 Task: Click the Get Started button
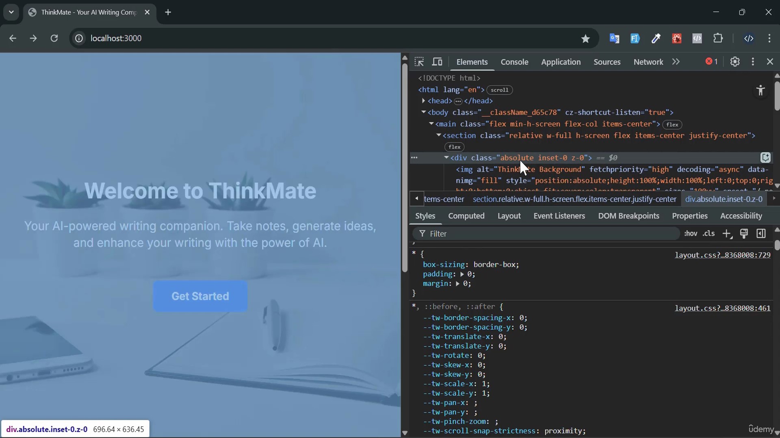pyautogui.click(x=200, y=296)
